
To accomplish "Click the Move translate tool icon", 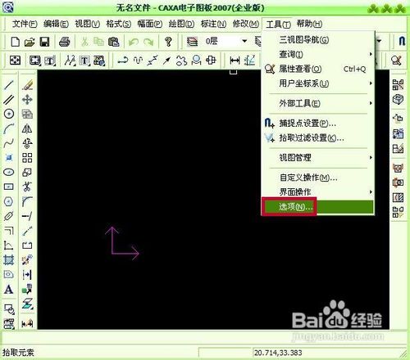I will click(27, 99).
